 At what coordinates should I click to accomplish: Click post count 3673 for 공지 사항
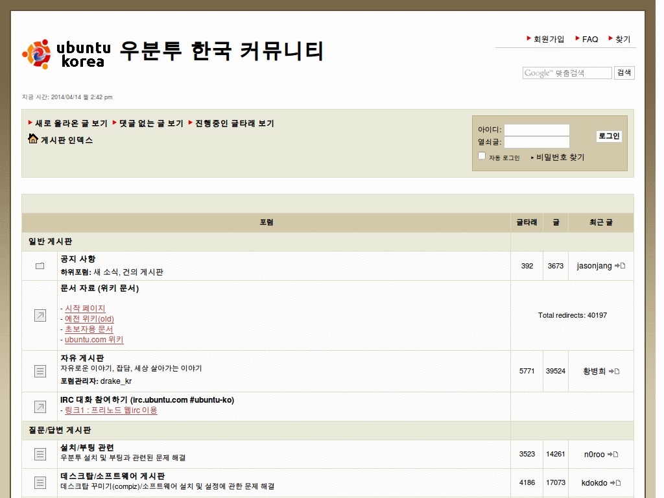[x=556, y=266]
